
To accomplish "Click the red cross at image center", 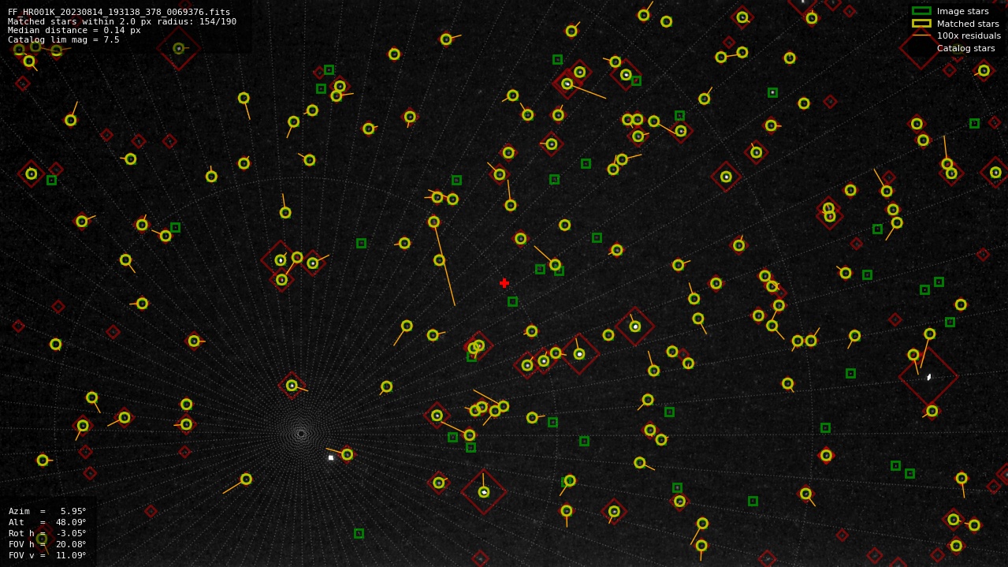I will point(504,283).
